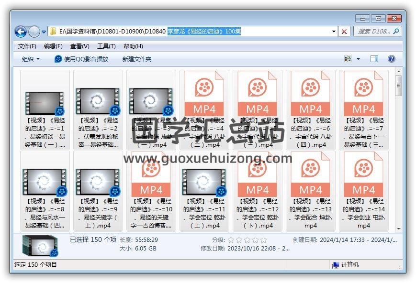
Task: Click the red X stop button
Action: 344,32
